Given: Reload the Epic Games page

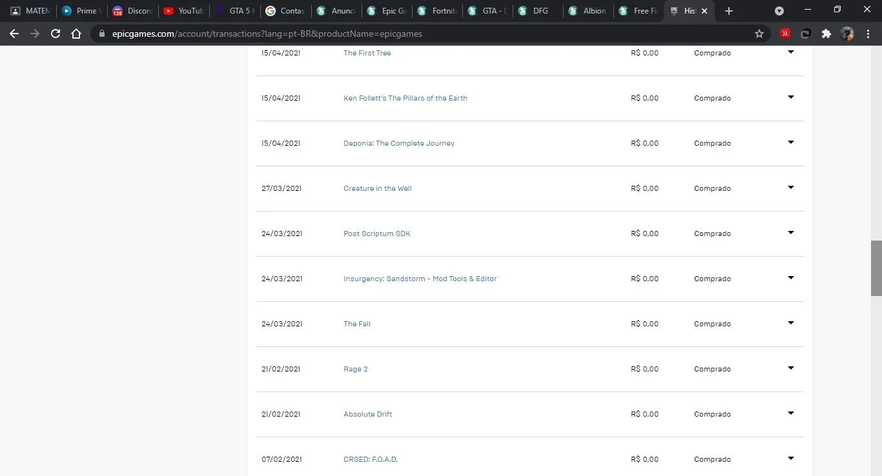Looking at the screenshot, I should (x=56, y=34).
